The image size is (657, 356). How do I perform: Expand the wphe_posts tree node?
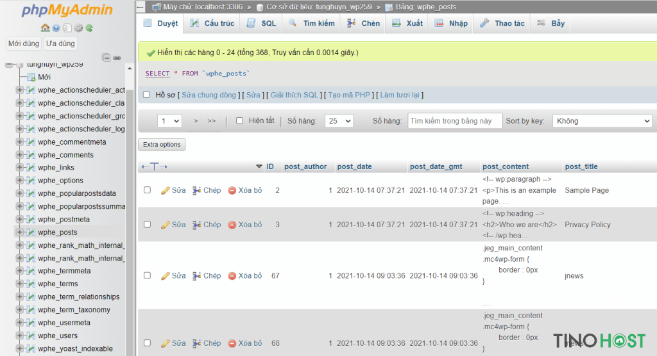click(x=19, y=232)
